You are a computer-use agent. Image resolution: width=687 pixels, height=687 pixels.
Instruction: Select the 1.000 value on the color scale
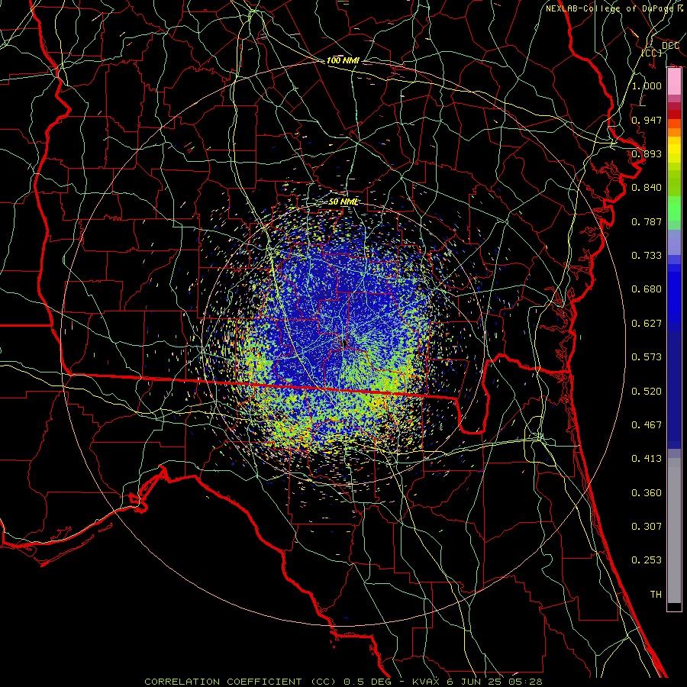(x=647, y=85)
